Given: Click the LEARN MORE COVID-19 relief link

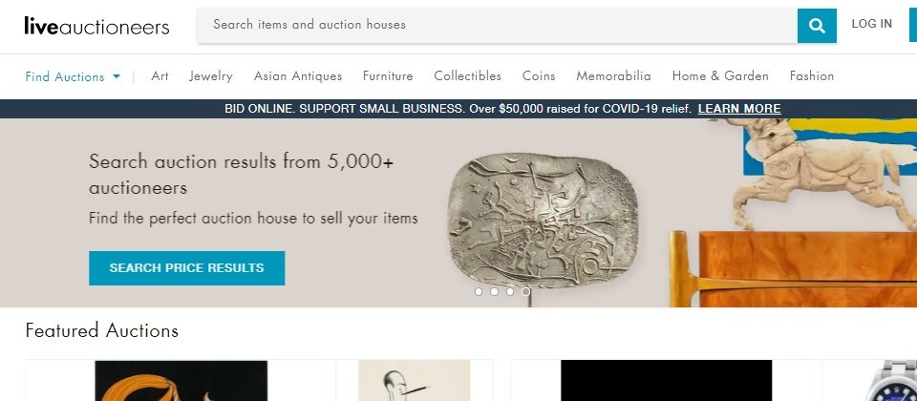Looking at the screenshot, I should (x=739, y=109).
